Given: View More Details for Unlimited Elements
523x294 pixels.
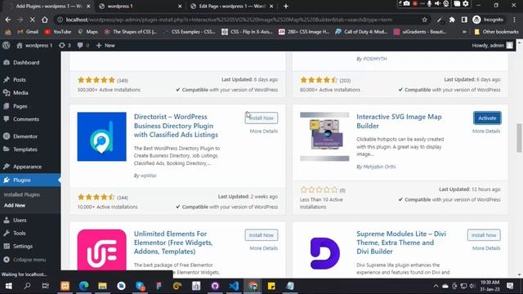Looking at the screenshot, I should (263, 248).
